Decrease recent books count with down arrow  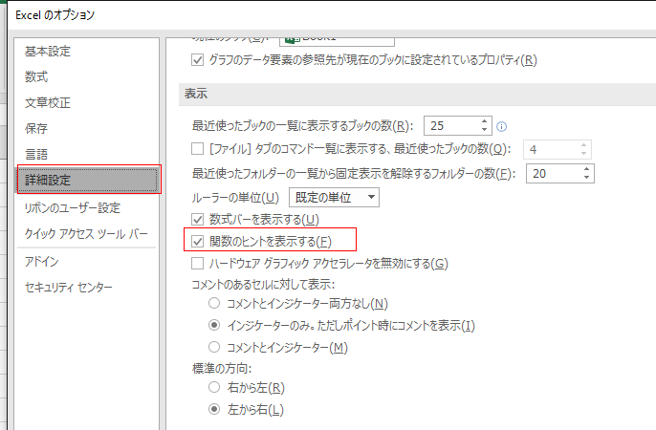pos(484,130)
